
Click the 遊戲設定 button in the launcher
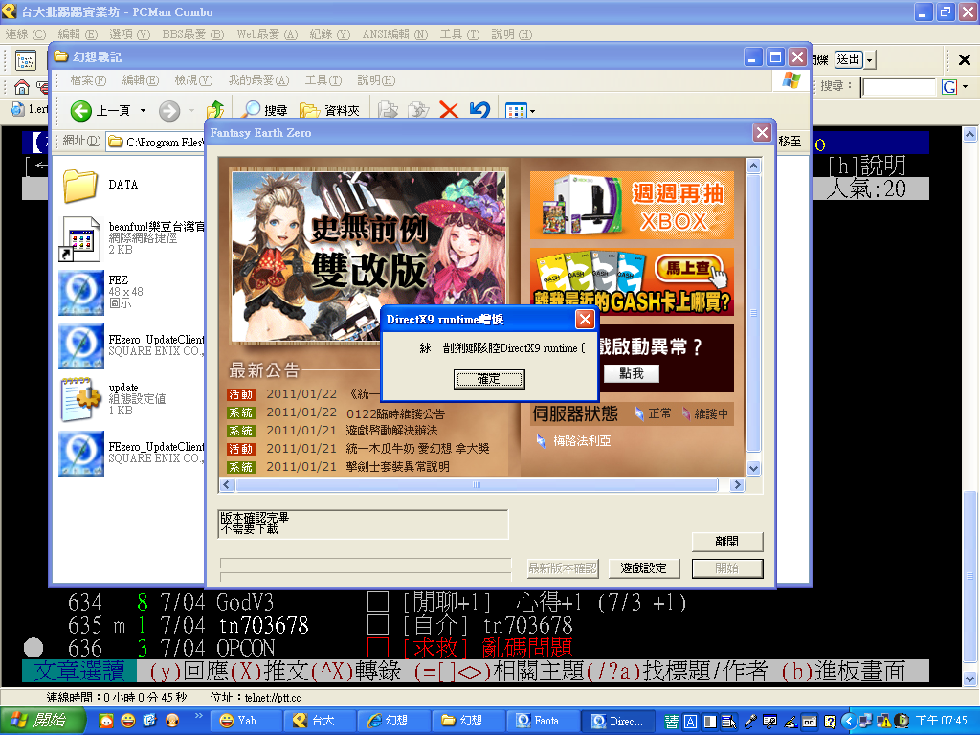[643, 568]
